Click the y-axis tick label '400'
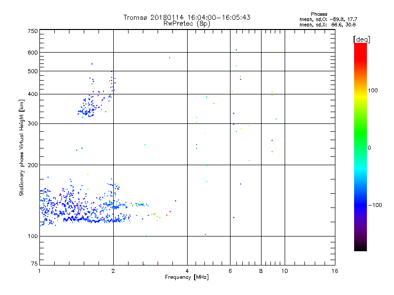The width and height of the screenshot is (394, 295). 33,94
